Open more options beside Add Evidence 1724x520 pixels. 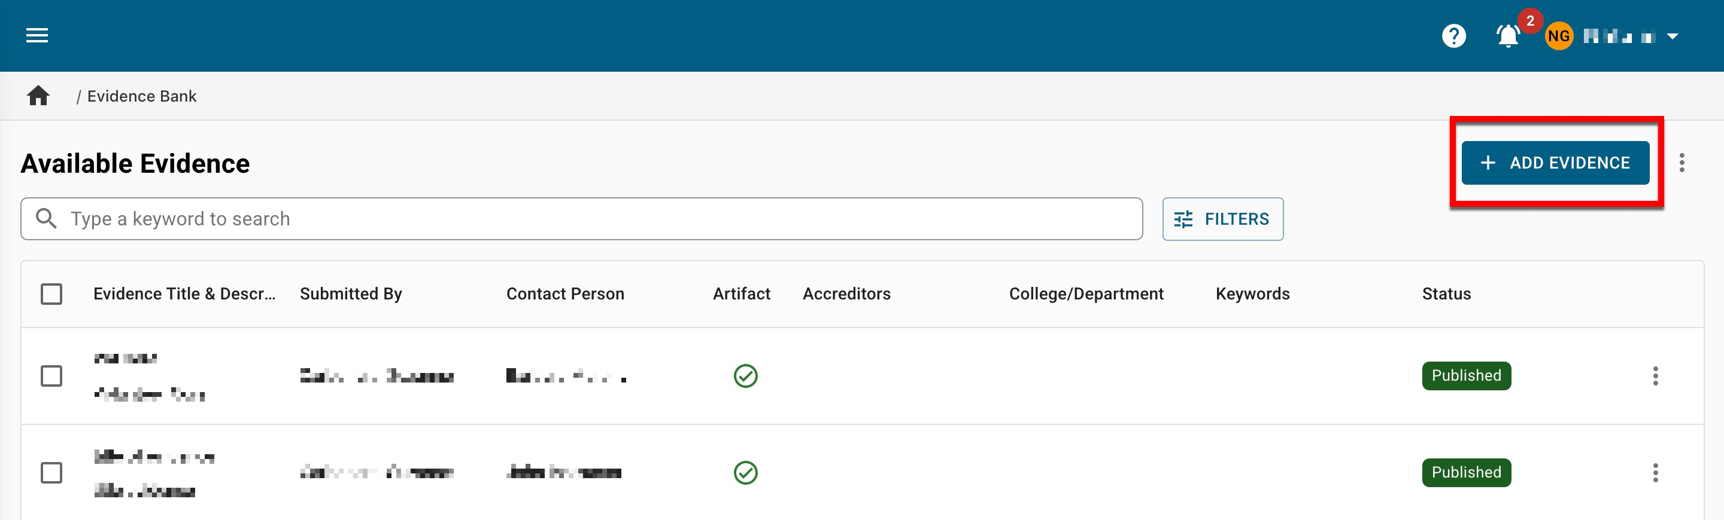[x=1681, y=163]
